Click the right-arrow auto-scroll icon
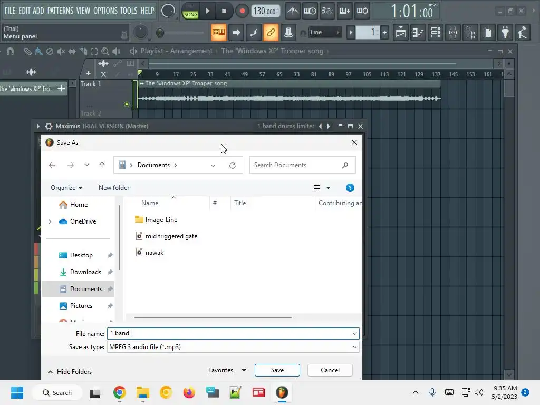Viewport: 540px width, 405px height. (236, 32)
